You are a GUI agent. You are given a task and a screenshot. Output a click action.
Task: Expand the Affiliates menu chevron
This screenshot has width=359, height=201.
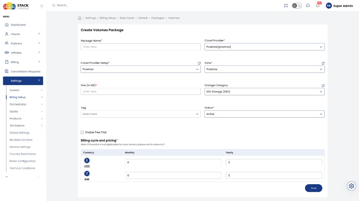click(39, 53)
